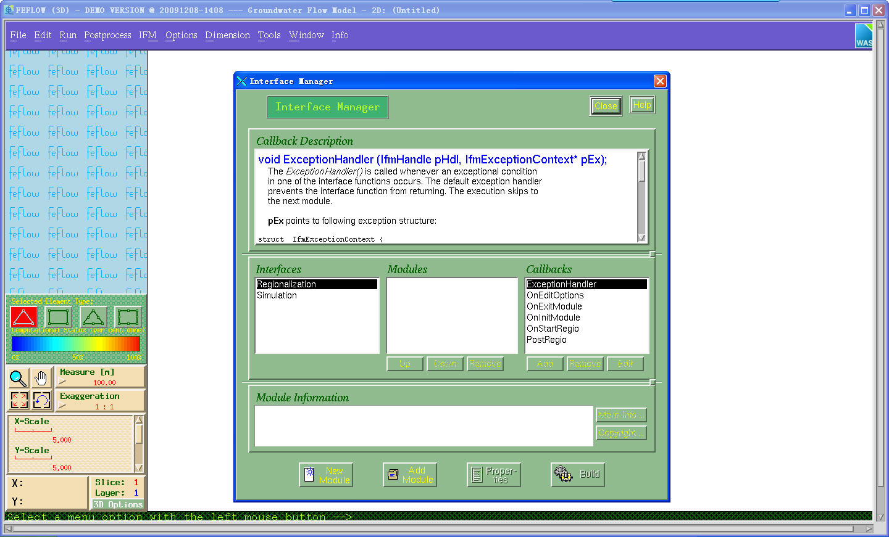This screenshot has height=537, width=889.
Task: Click the Layer number value
Action: click(x=136, y=493)
